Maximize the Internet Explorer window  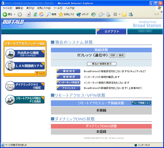(x=156, y=3)
